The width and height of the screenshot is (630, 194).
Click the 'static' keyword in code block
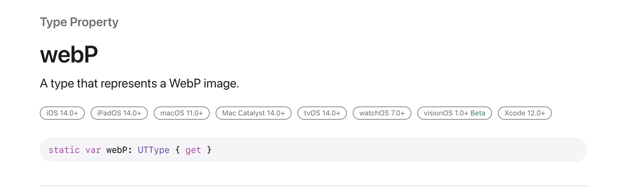tap(64, 150)
